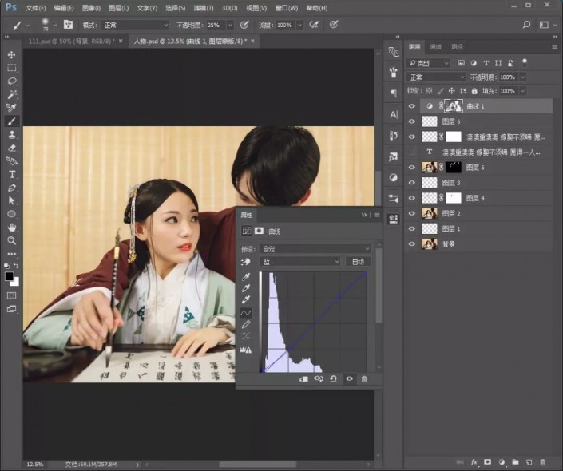Hide the 图层 5 layer
Viewport: 563px width, 471px height.
tap(412, 168)
